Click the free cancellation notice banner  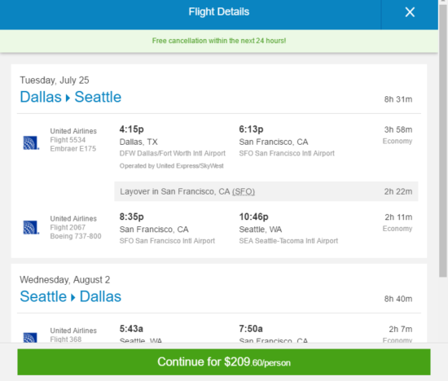click(x=219, y=41)
